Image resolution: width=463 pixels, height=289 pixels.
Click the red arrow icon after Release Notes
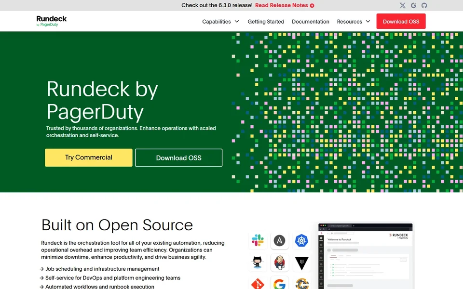[x=312, y=5]
